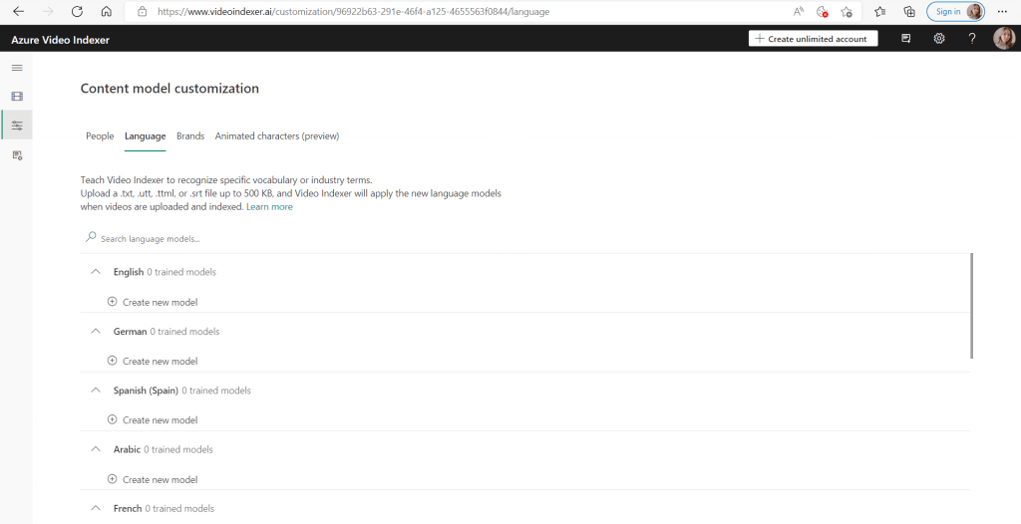The image size is (1021, 524).
Task: Click the German 0 trained models label
Action: 167,332
